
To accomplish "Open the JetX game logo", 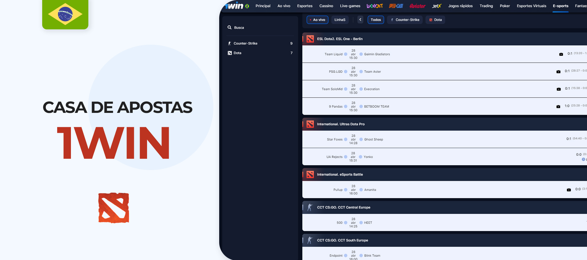I will click(437, 6).
